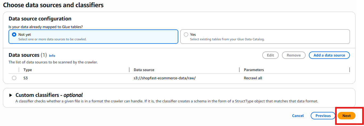The image size is (364, 126).
Task: Click the S3 type cell in table
Action: (26, 78)
